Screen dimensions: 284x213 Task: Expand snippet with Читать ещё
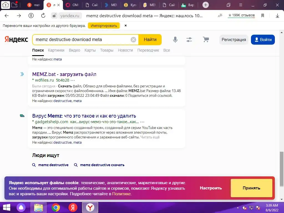point(150,137)
